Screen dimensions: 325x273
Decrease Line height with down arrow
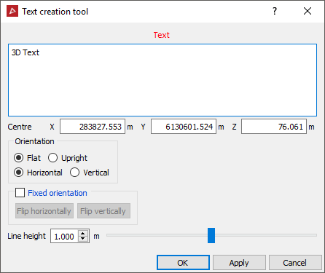tap(83, 239)
